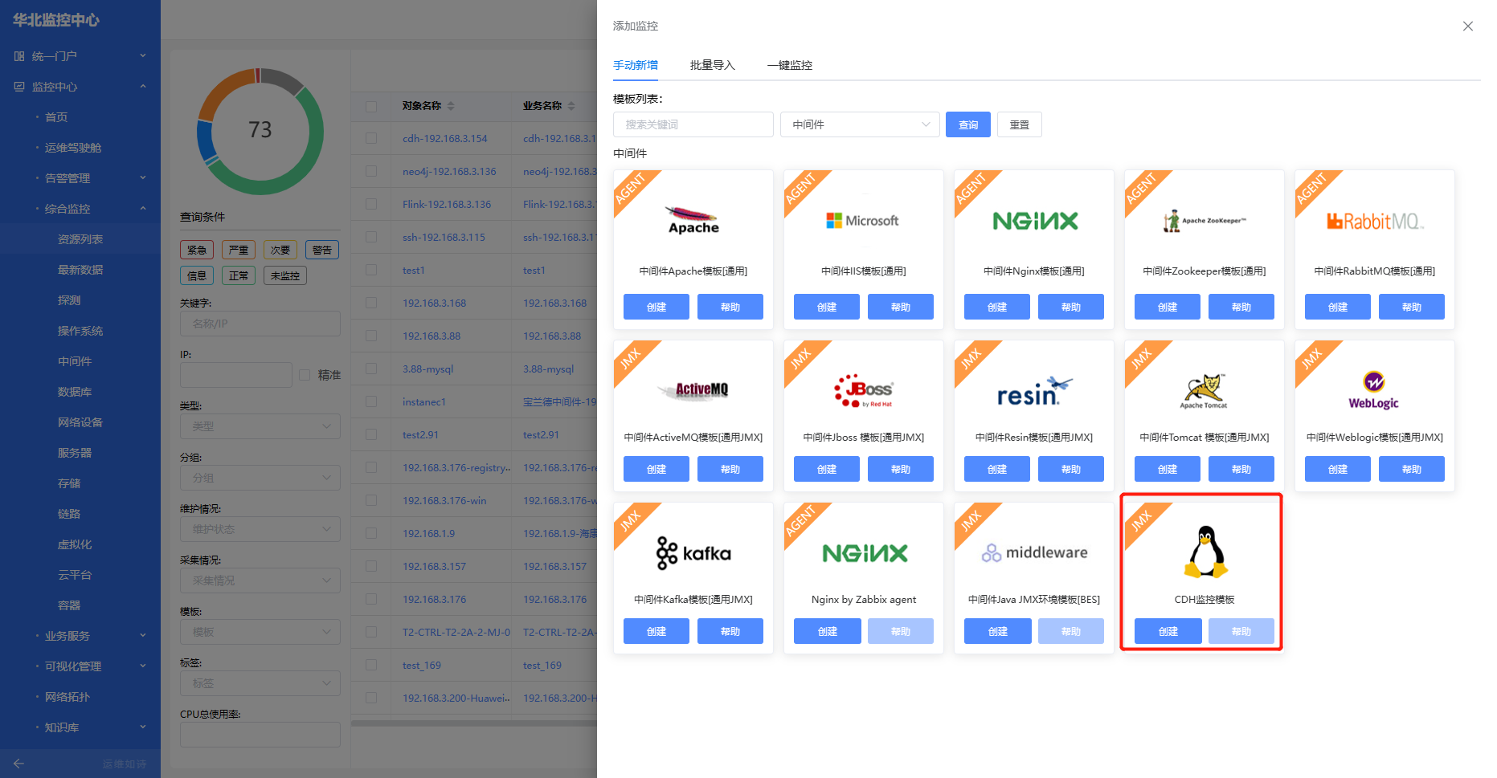Screen dimensions: 1497x778
Task: Click 帮助 on the Tomcat template card
Action: click(x=1241, y=469)
